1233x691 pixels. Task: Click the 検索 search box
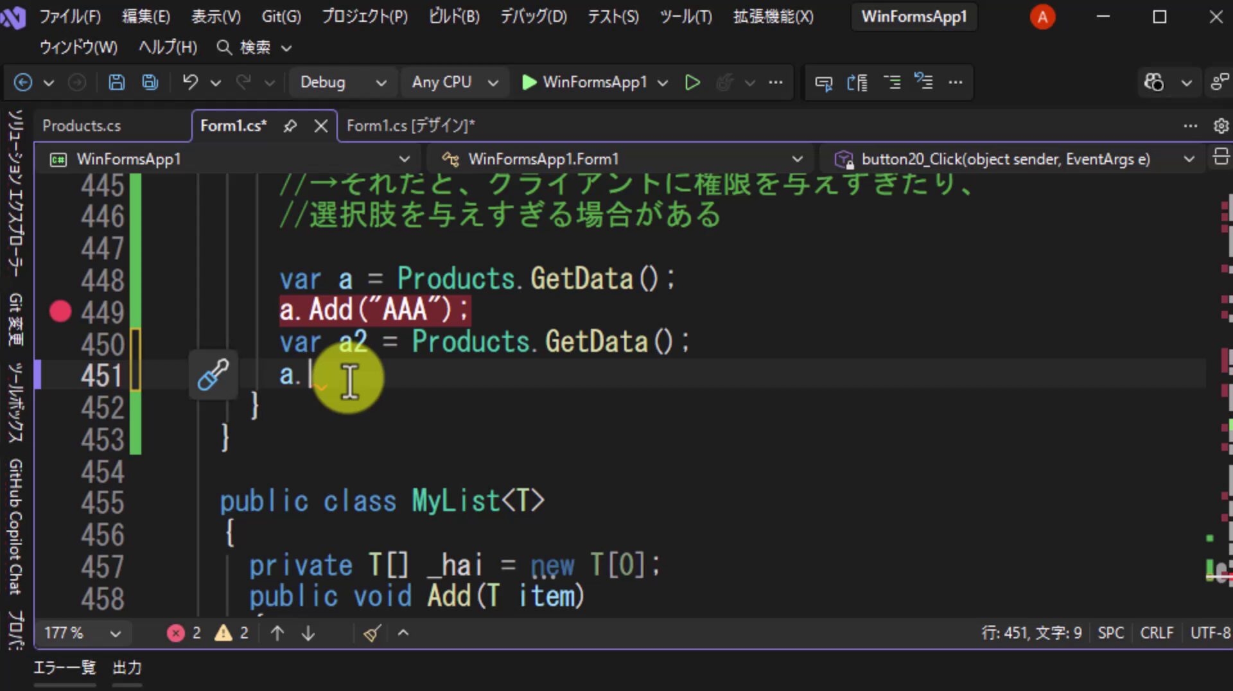[x=254, y=48]
